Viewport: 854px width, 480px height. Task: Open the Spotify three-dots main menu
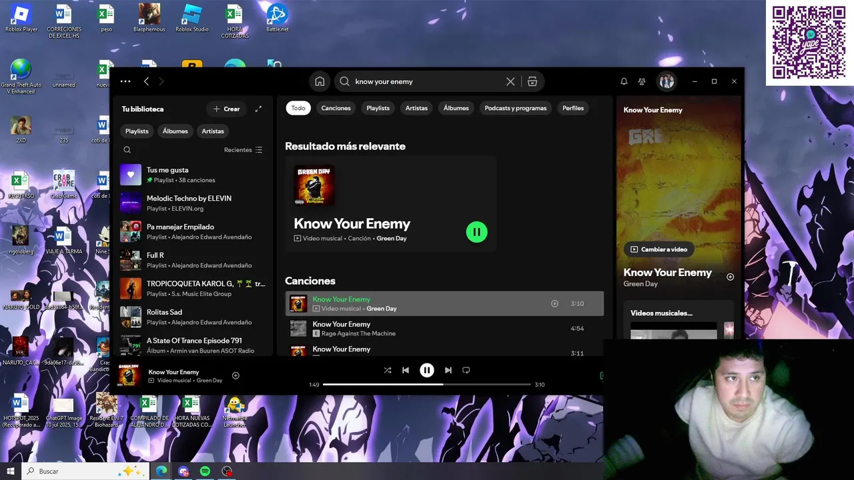(x=125, y=81)
